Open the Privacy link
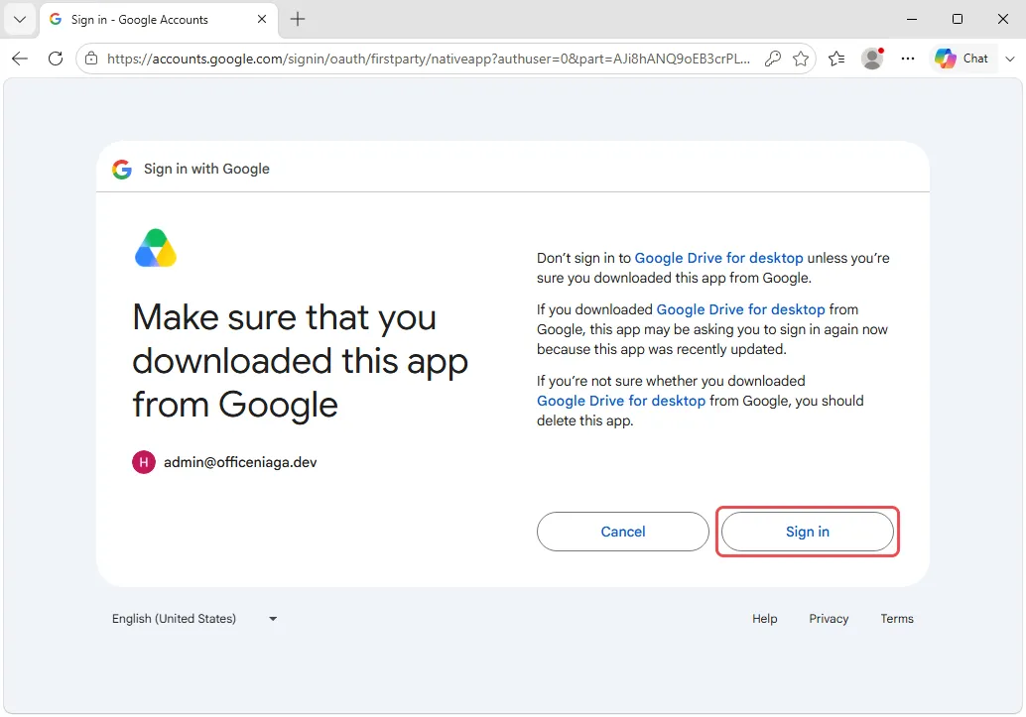Viewport: 1026px width, 717px height. click(x=829, y=618)
